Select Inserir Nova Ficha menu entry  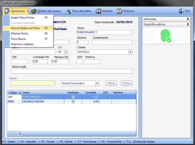28,18
